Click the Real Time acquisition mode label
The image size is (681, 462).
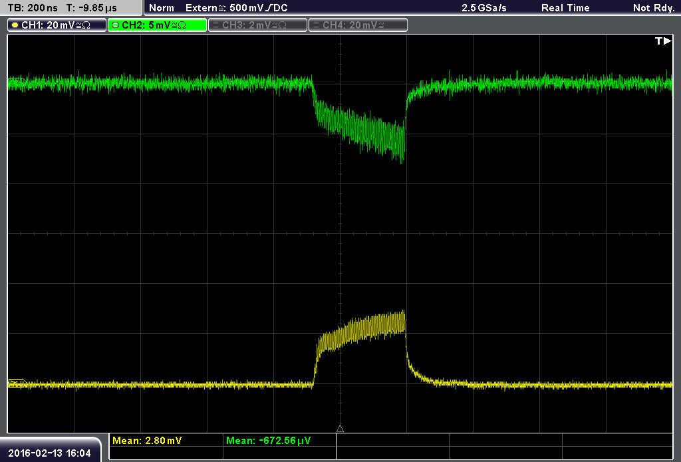[x=565, y=8]
